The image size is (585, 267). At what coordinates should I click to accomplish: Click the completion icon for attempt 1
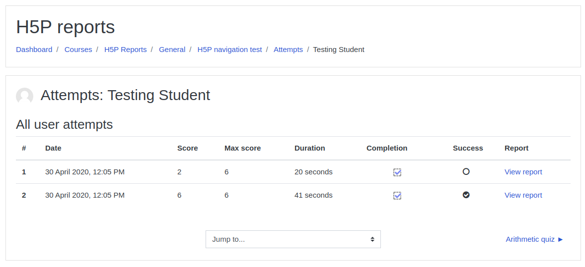(x=397, y=172)
